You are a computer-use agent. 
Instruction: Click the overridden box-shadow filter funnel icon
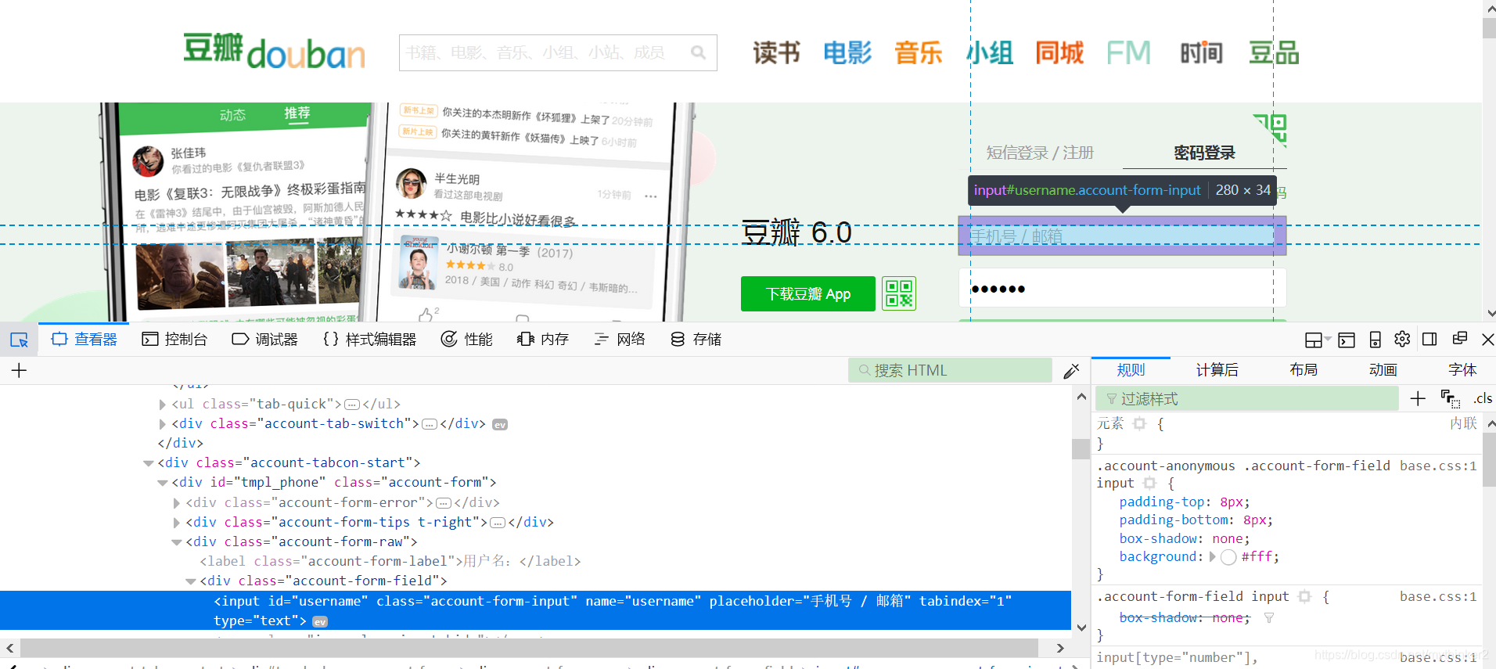(x=1269, y=618)
